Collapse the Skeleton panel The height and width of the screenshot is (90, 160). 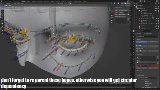(x=138, y=39)
